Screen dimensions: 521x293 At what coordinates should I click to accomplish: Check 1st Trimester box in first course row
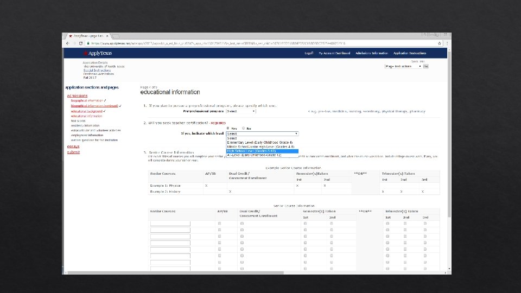coord(387,224)
